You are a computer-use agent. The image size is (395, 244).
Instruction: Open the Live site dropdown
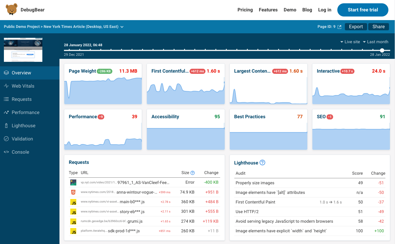pos(350,42)
